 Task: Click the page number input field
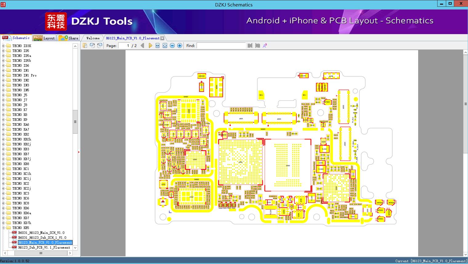(124, 45)
